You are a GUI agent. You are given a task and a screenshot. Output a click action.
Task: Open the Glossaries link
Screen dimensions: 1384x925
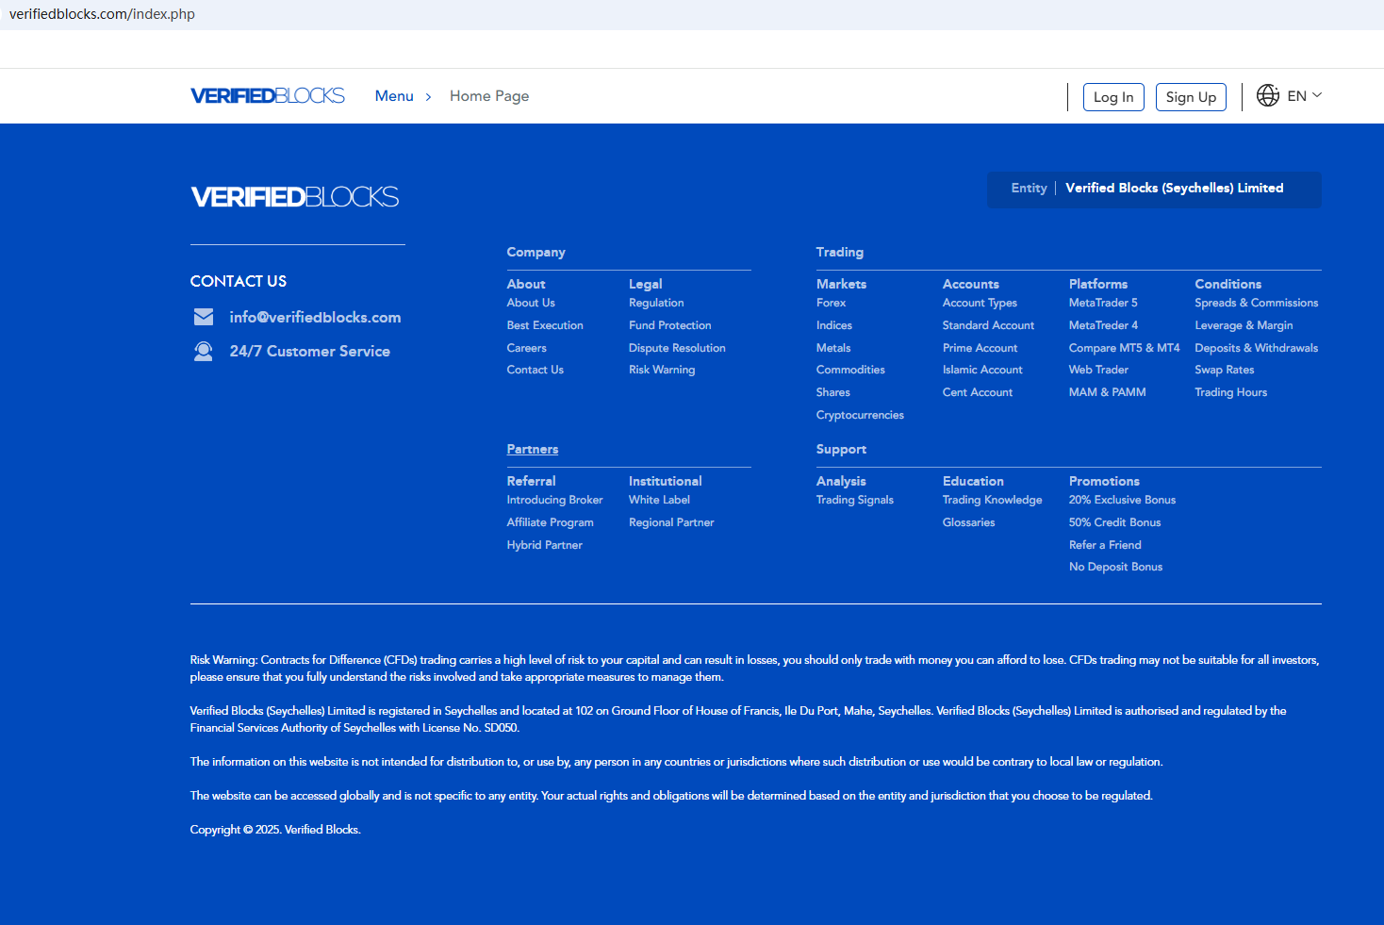pos(968,522)
